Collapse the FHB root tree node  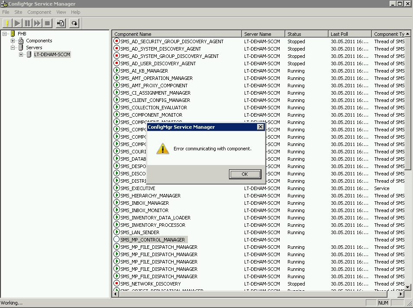pyautogui.click(x=4, y=34)
